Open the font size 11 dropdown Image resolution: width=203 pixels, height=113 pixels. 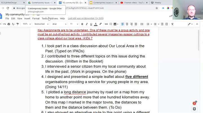(x=74, y=24)
